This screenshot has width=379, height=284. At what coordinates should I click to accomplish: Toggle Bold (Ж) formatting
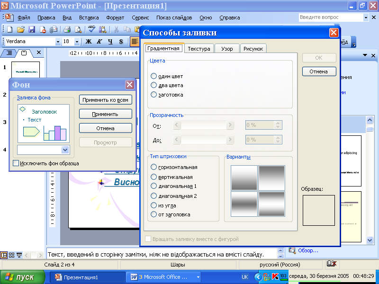point(89,42)
